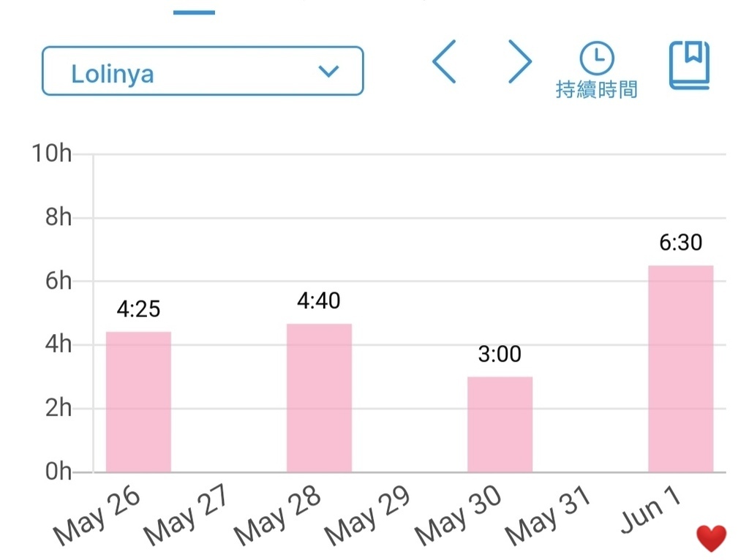Go to the next week arrow
This screenshot has width=749, height=560.
[x=519, y=61]
